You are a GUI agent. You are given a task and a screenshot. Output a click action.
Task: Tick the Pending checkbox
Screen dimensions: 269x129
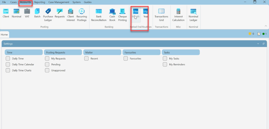coord(47,64)
